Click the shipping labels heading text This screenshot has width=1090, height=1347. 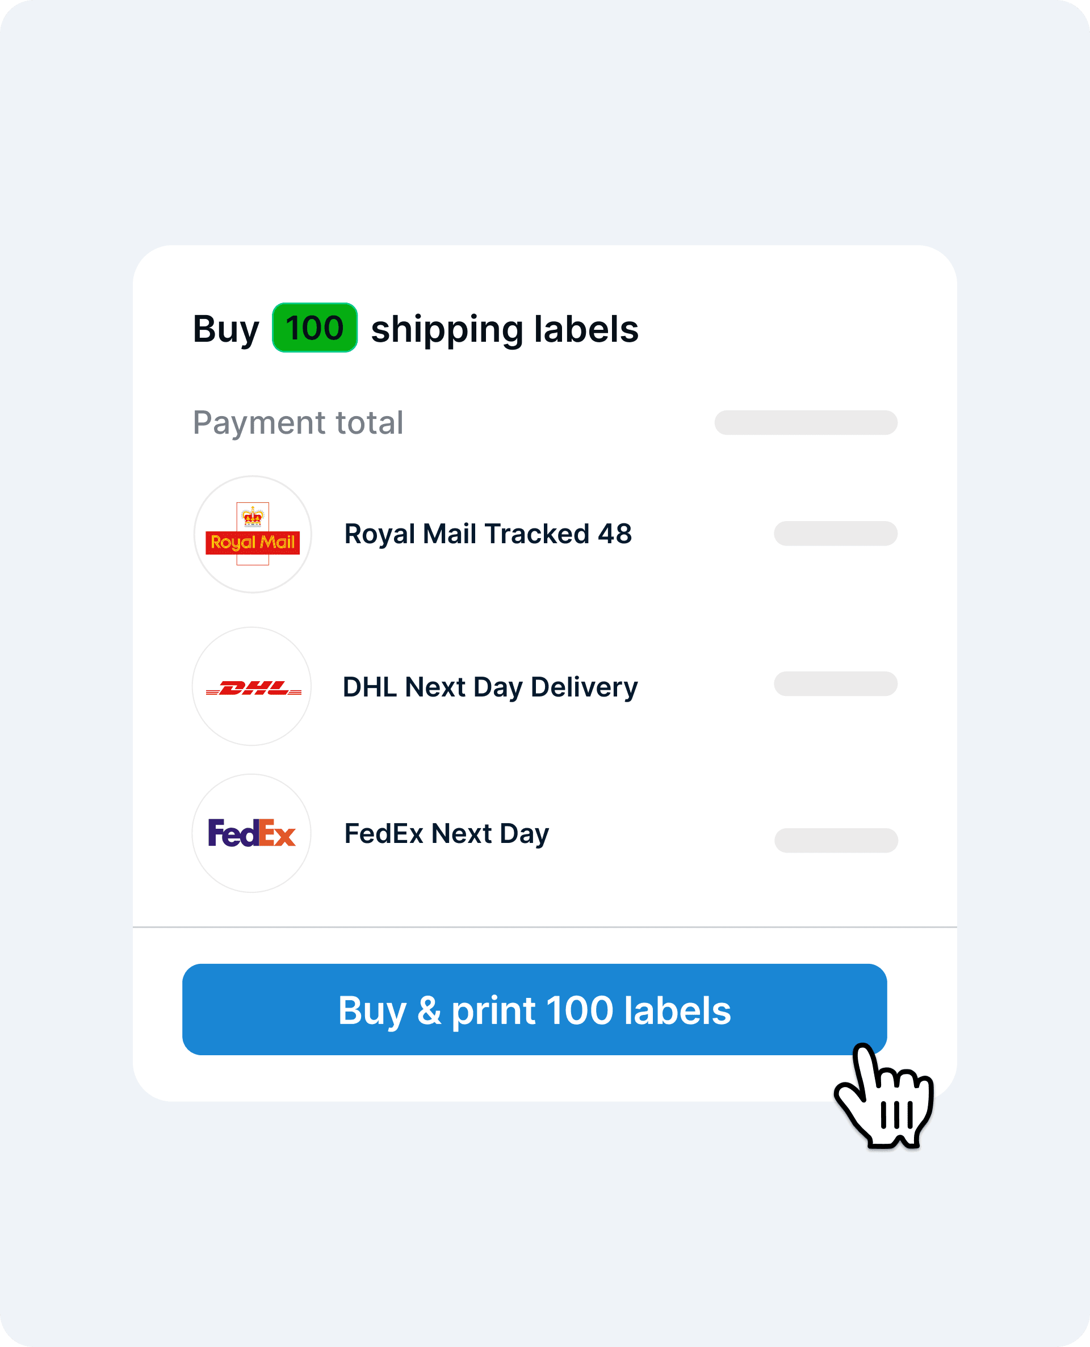pos(504,330)
